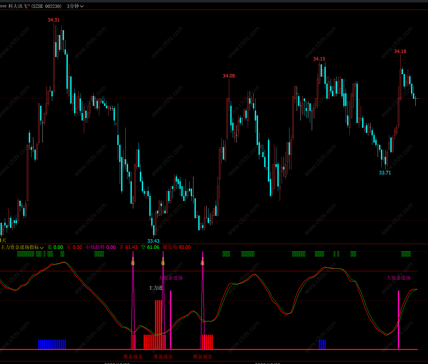Click the first 拉 signal marker
The image size is (428, 364).
[x=133, y=263]
